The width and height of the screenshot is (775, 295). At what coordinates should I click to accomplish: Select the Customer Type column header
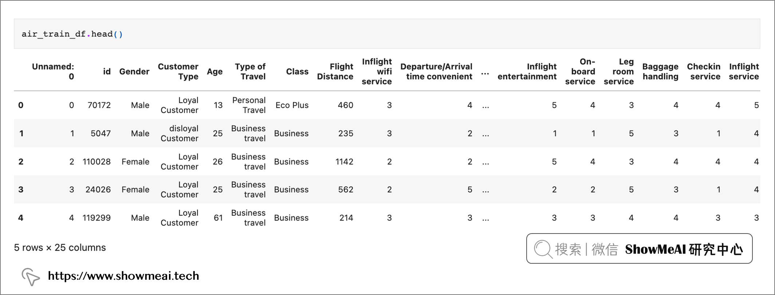(x=178, y=72)
